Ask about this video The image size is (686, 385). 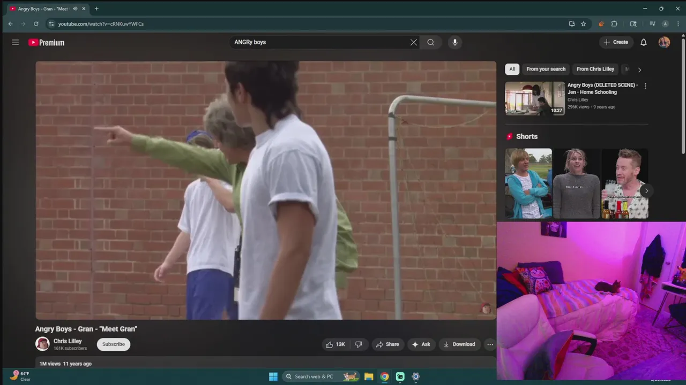click(421, 344)
